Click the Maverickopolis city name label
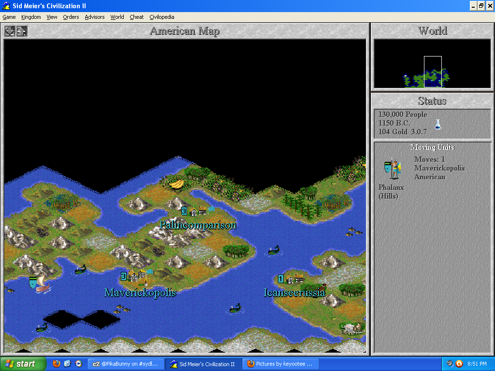 140,292
